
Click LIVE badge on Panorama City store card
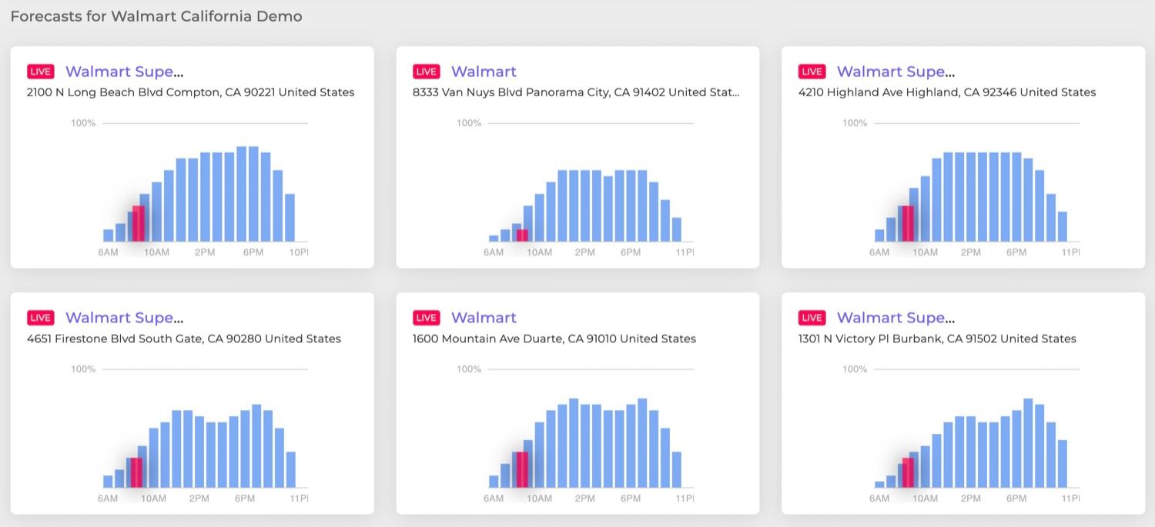[427, 72]
